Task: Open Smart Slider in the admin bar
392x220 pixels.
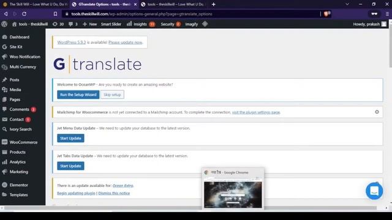Action: pyautogui.click(x=111, y=24)
